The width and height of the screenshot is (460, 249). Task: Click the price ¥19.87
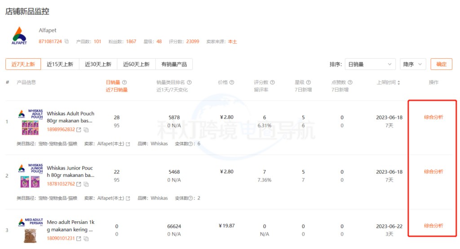click(227, 226)
